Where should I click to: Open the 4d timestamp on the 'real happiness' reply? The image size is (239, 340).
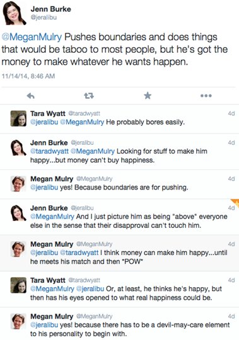231,280
